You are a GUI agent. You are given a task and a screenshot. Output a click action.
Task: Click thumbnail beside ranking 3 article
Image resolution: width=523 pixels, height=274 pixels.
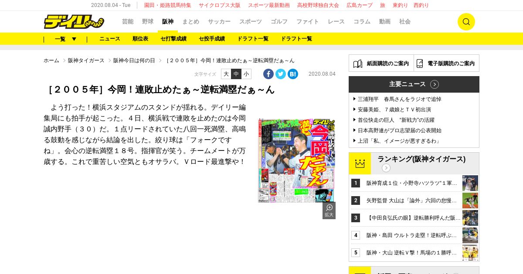pos(470,218)
